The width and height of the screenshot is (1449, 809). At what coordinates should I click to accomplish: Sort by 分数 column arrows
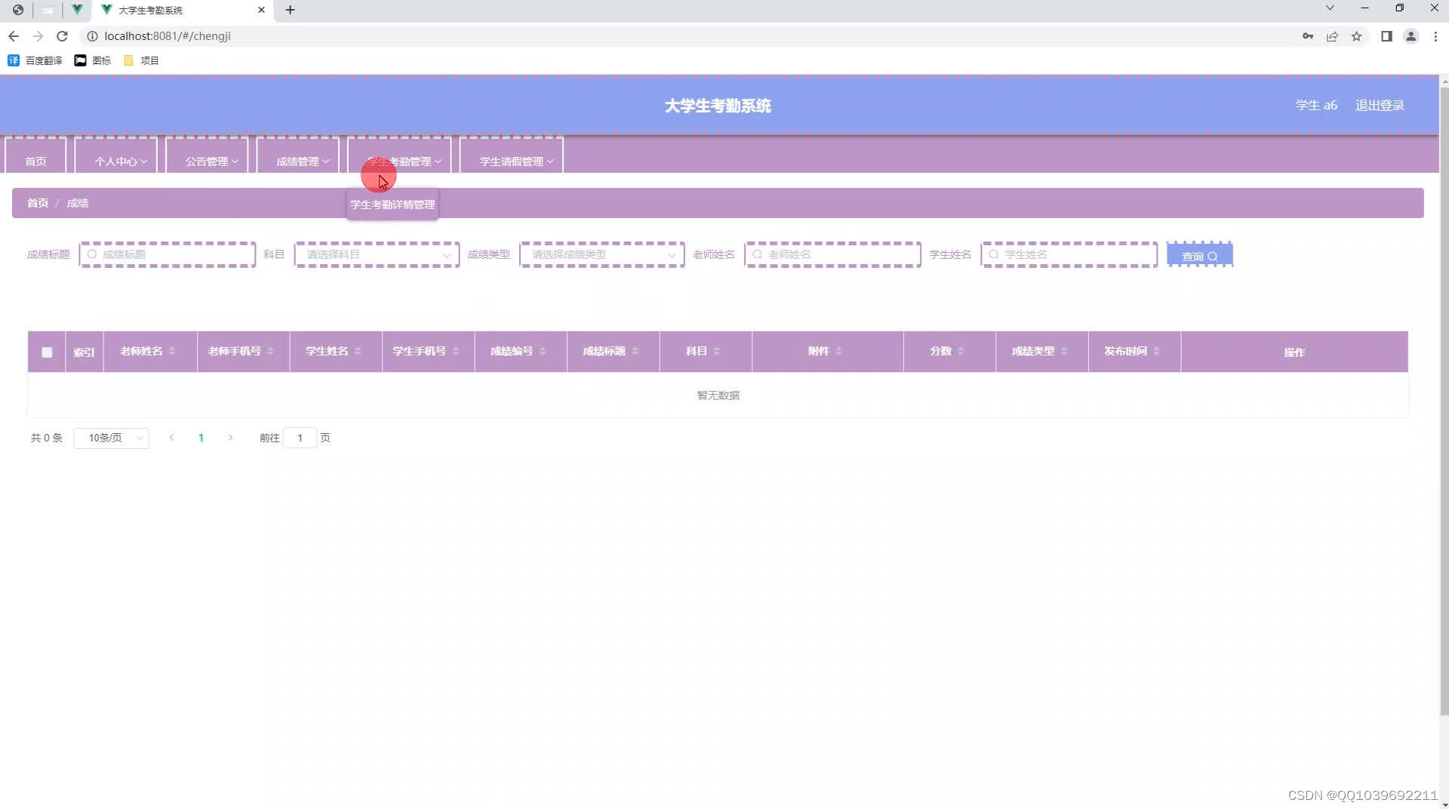pos(961,351)
